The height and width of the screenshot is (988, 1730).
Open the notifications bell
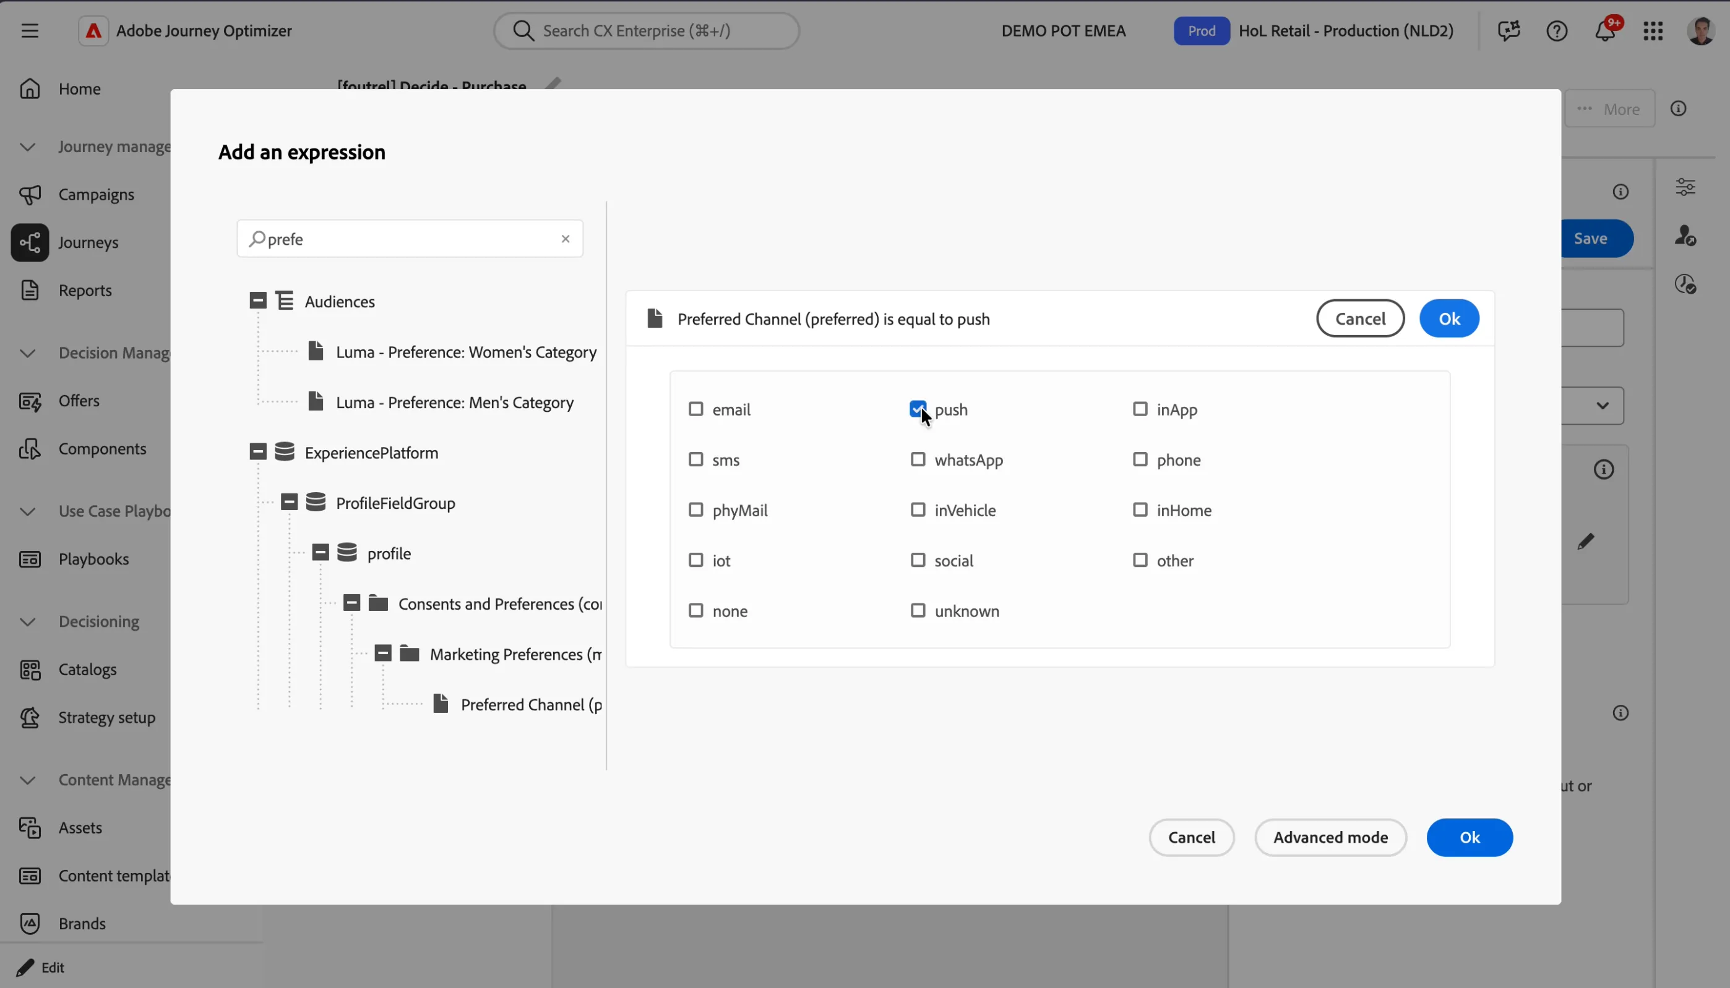[1606, 30]
